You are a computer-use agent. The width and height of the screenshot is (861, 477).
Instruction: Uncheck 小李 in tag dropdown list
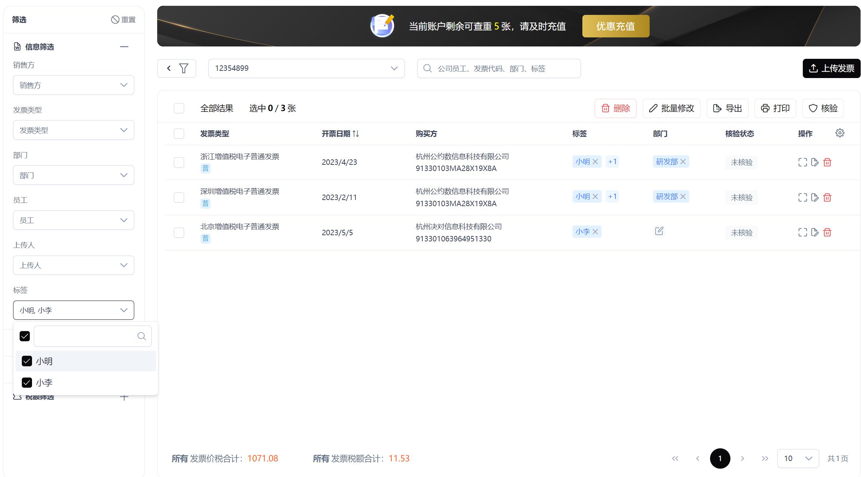click(x=27, y=383)
